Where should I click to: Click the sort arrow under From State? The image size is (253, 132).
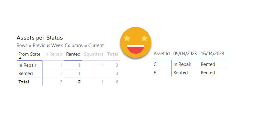tap(20, 58)
